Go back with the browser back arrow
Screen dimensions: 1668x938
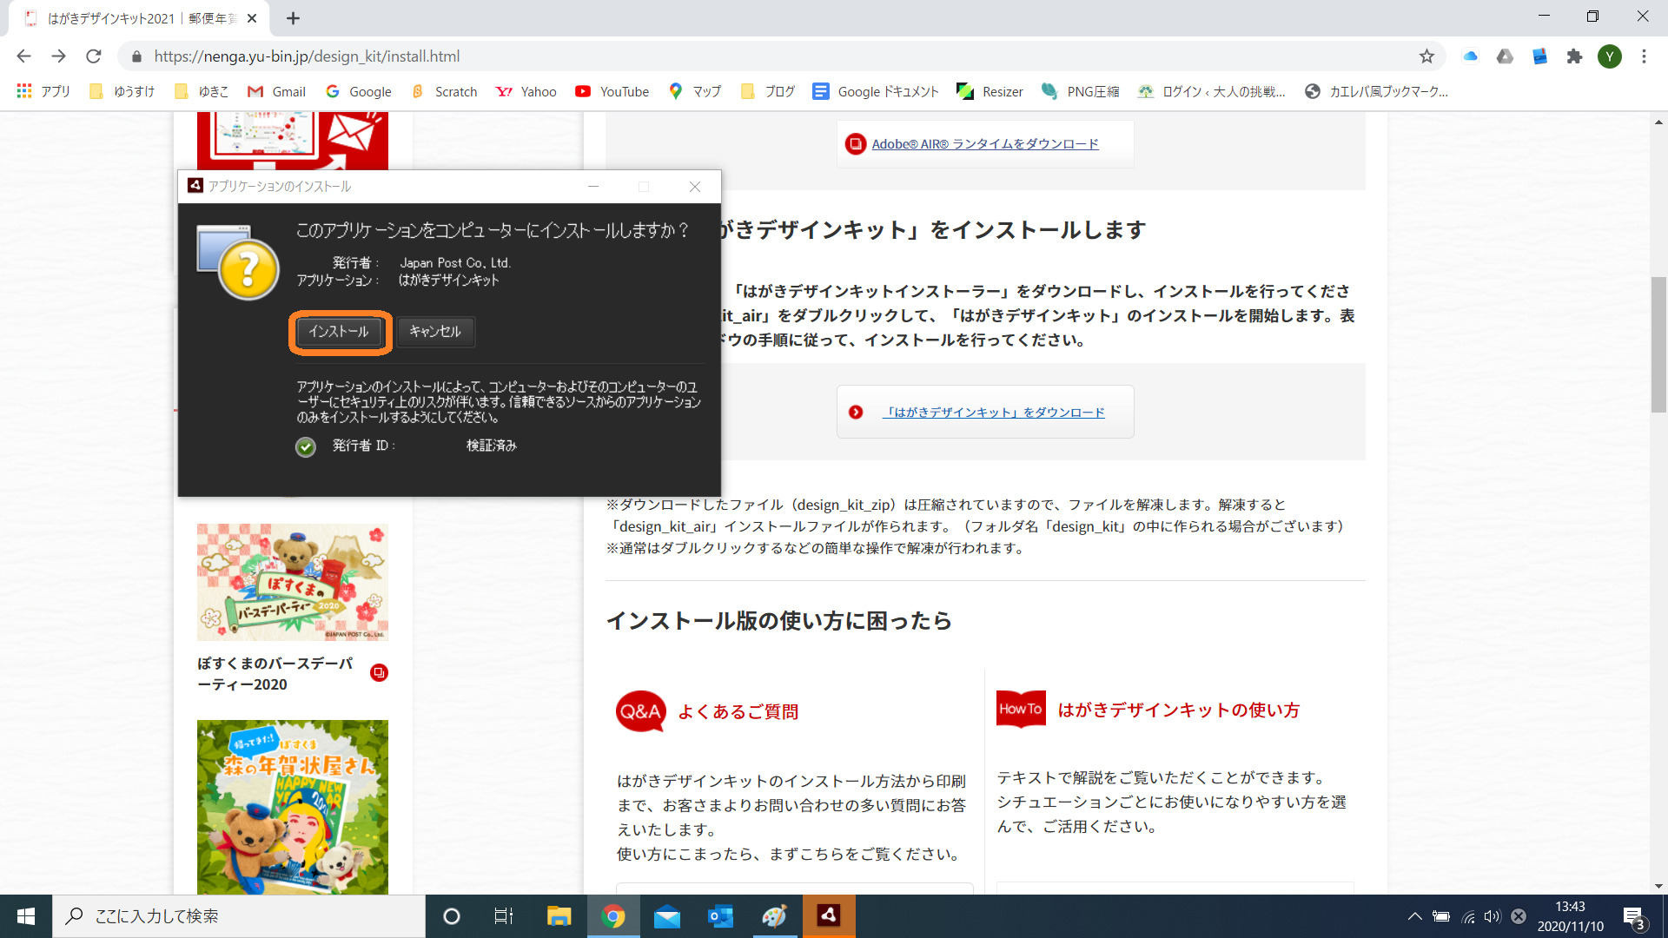click(23, 56)
